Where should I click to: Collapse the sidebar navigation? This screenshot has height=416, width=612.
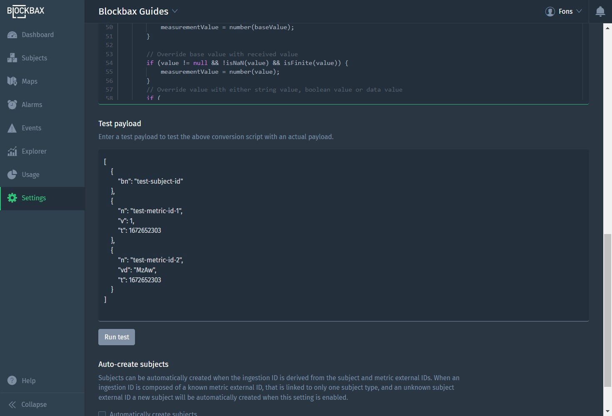click(28, 404)
